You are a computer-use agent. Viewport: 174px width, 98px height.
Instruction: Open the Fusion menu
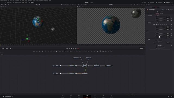tap(34, 1)
